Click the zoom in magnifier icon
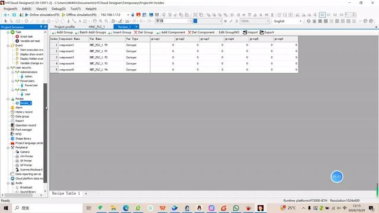The height and width of the screenshot is (213, 379). 101,21
